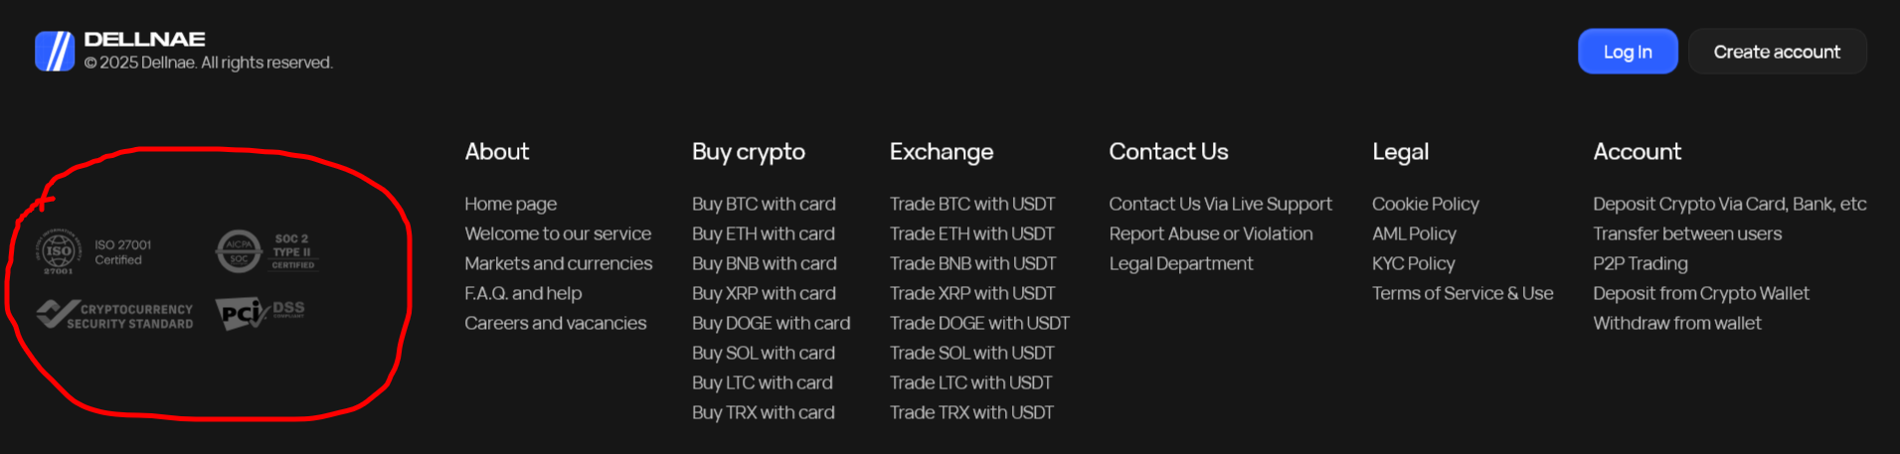Click the Dellnae blue logo icon
Image resolution: width=1900 pixels, height=454 pixels.
(55, 51)
